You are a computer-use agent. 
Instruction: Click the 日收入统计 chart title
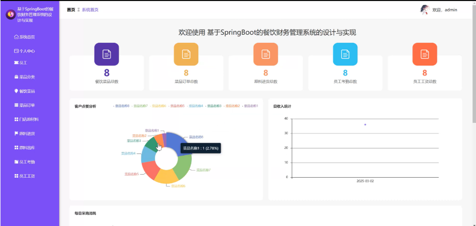coord(282,107)
